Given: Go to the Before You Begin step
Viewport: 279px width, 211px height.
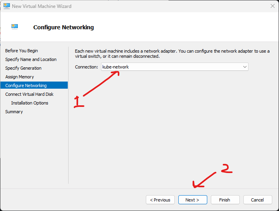Looking at the screenshot, I should (x=21, y=51).
